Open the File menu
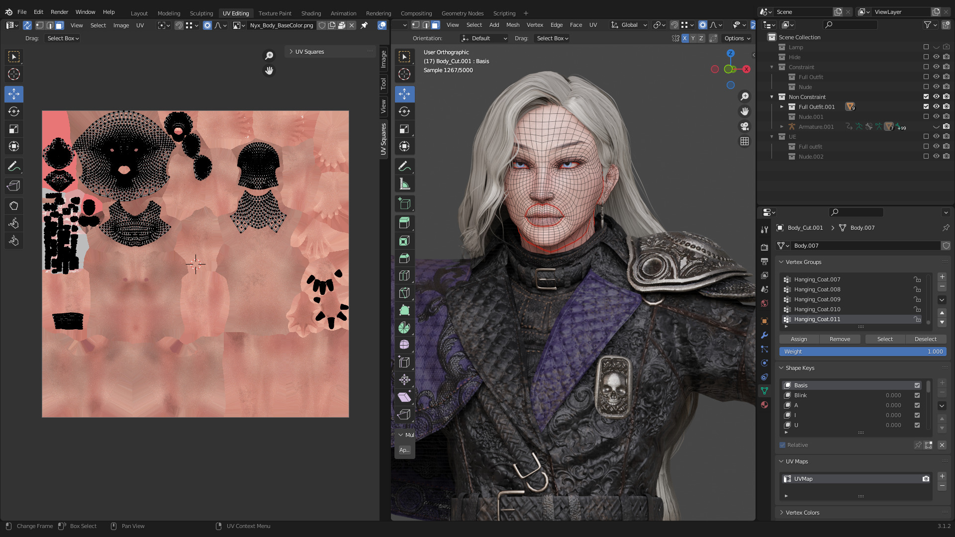The height and width of the screenshot is (537, 955). tap(22, 12)
